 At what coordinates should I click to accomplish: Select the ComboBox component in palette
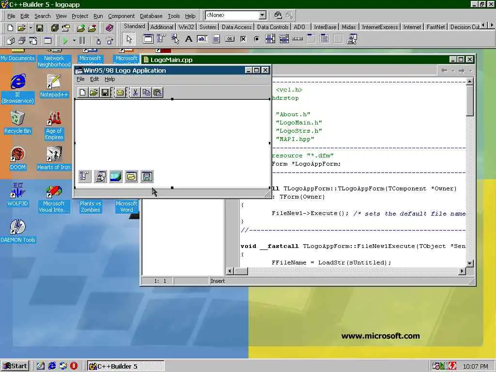coord(284,39)
